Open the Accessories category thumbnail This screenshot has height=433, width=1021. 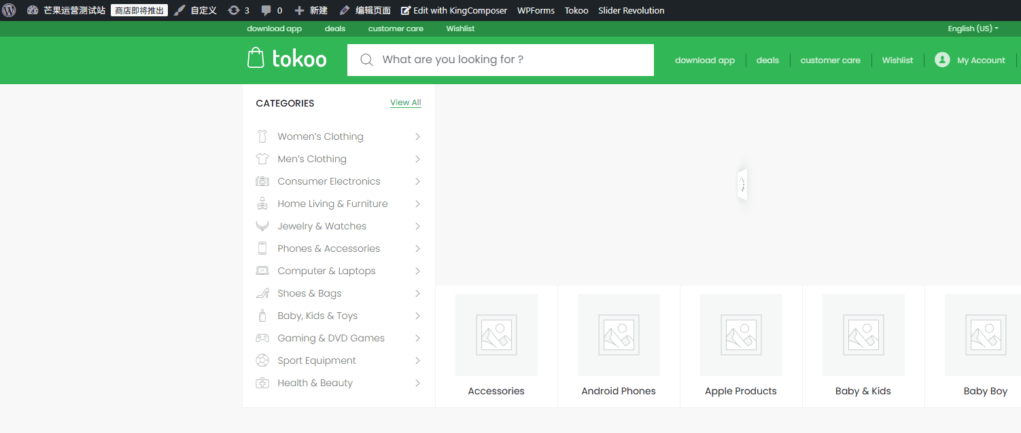pyautogui.click(x=496, y=335)
